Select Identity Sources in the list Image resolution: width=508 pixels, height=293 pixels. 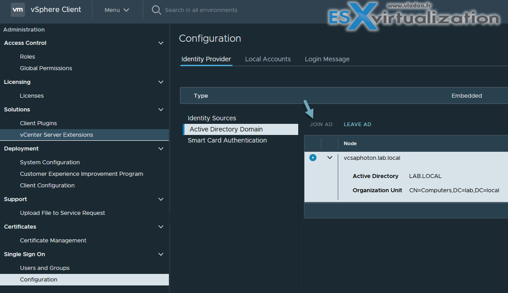pos(212,118)
